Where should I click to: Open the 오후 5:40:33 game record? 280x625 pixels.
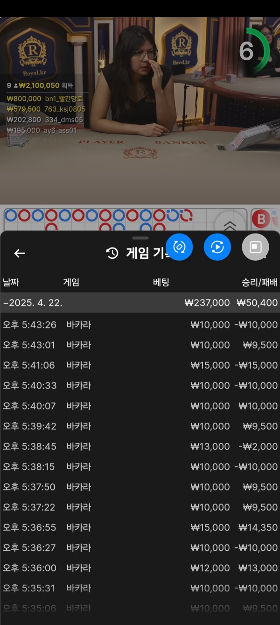(x=140, y=385)
